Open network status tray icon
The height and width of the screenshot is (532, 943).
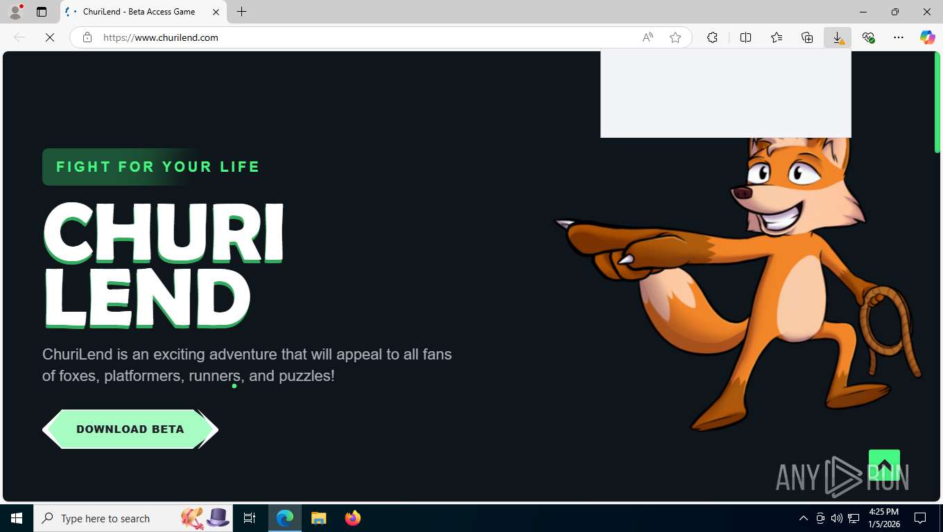pos(854,518)
